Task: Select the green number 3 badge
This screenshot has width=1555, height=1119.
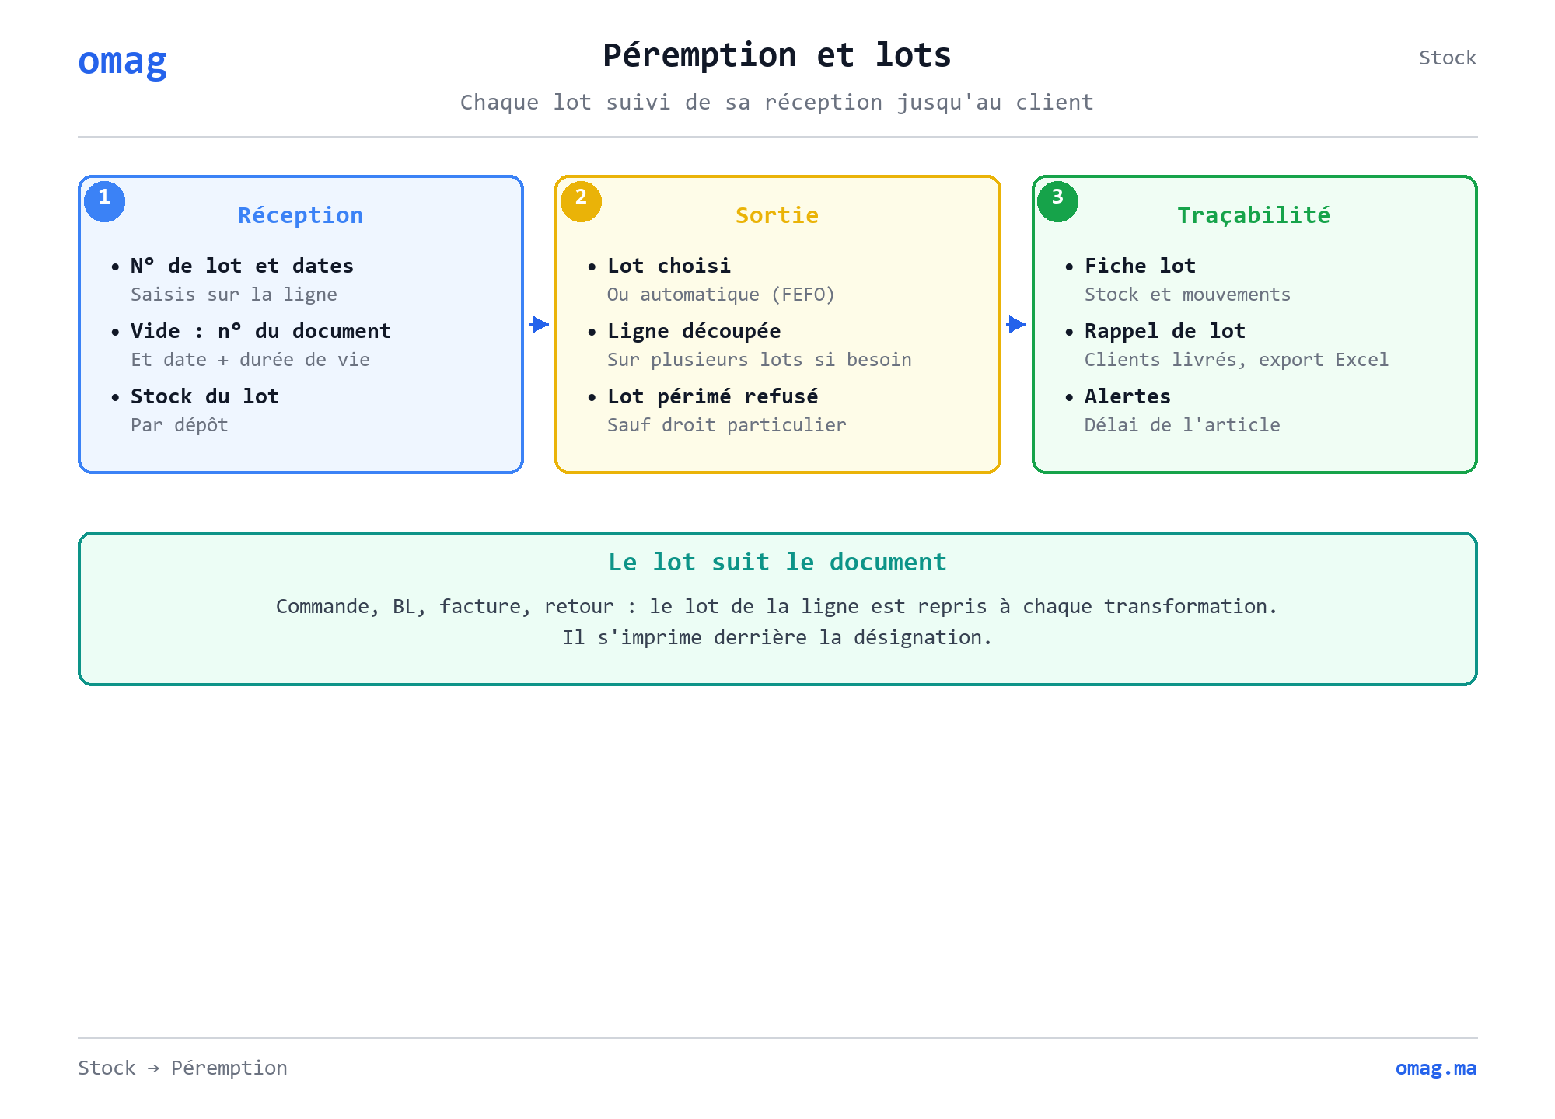Action: (x=1057, y=200)
